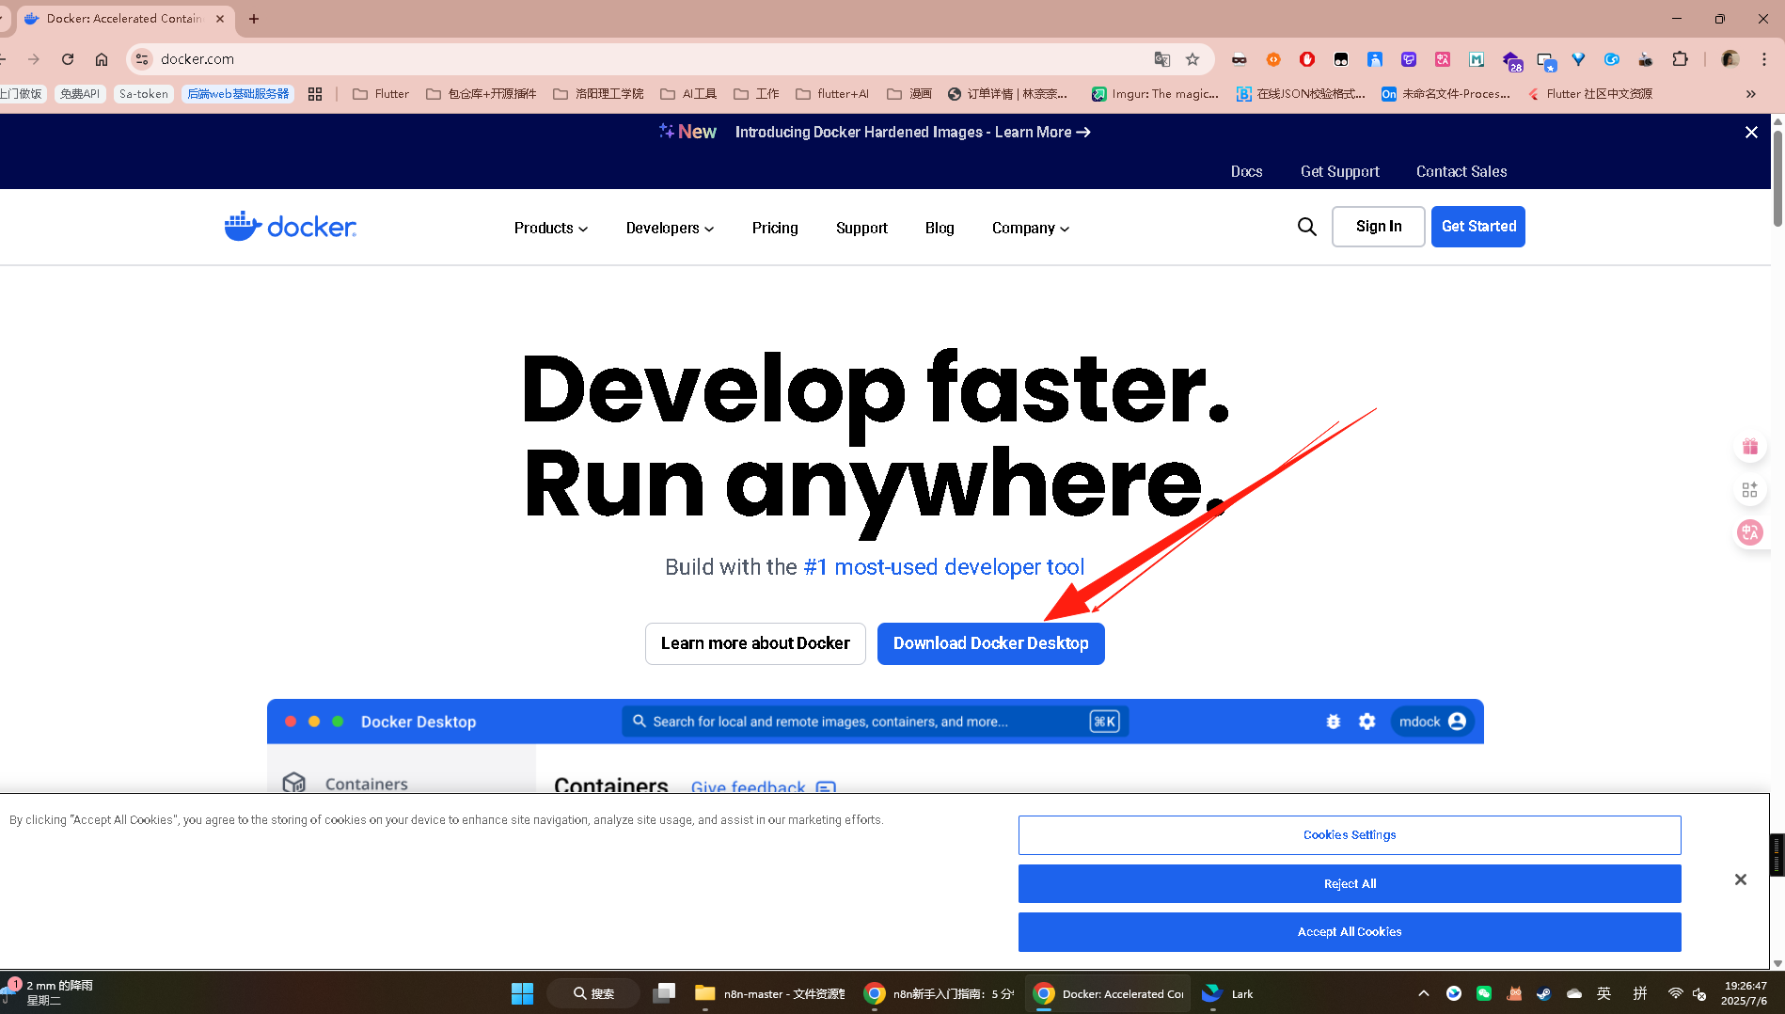Go to the Blog menu item

pyautogui.click(x=940, y=228)
